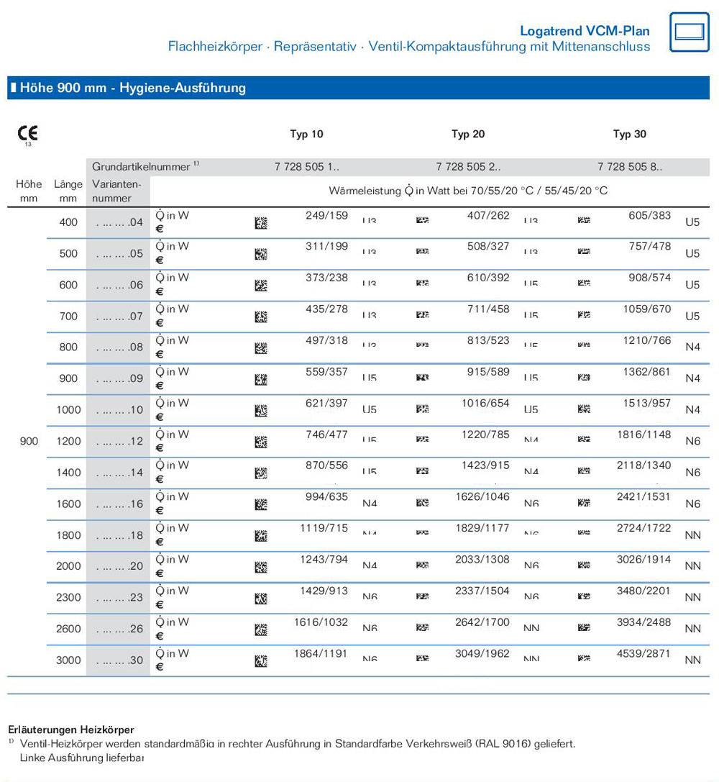Screen dimensions: 719x782
Task: Click the length value '1000'
Action: 68,410
